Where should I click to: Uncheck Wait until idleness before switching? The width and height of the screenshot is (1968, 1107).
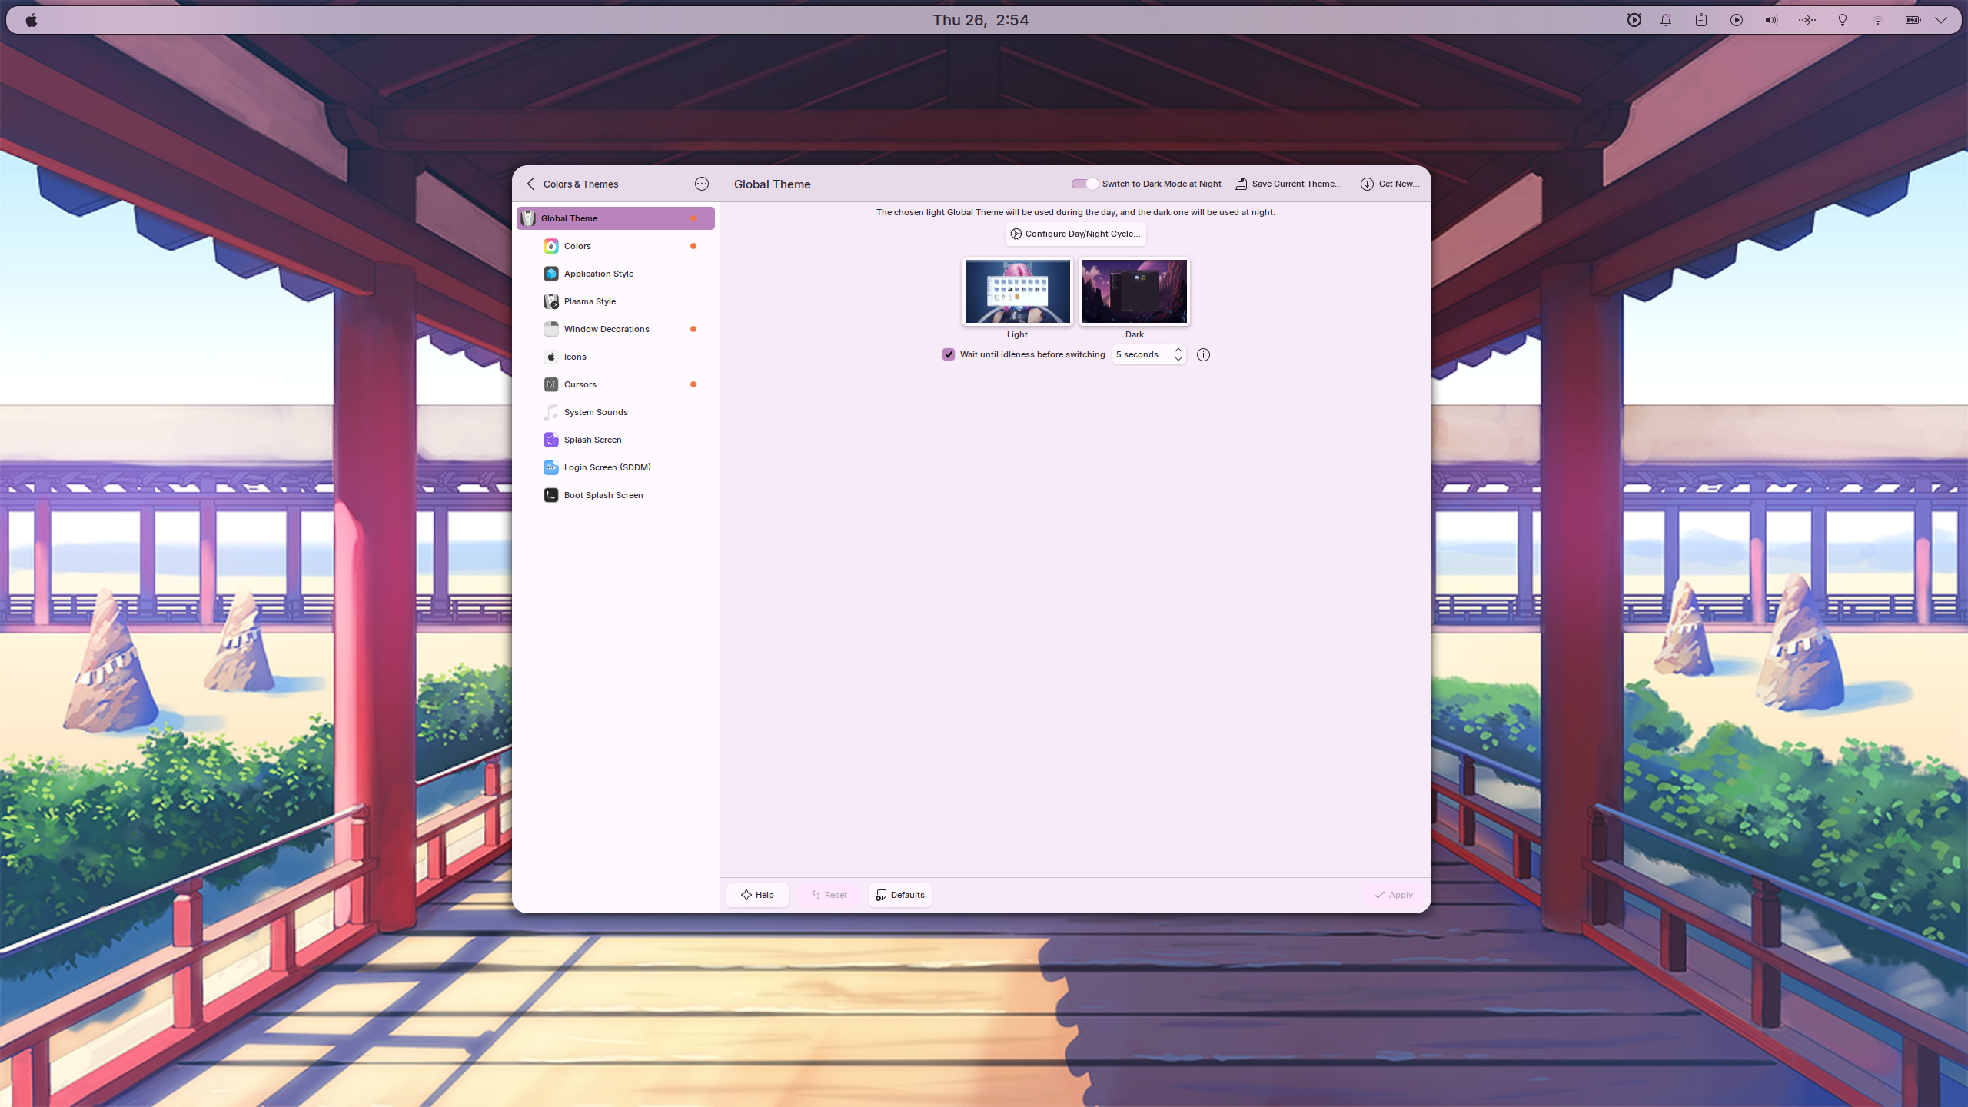click(x=949, y=354)
